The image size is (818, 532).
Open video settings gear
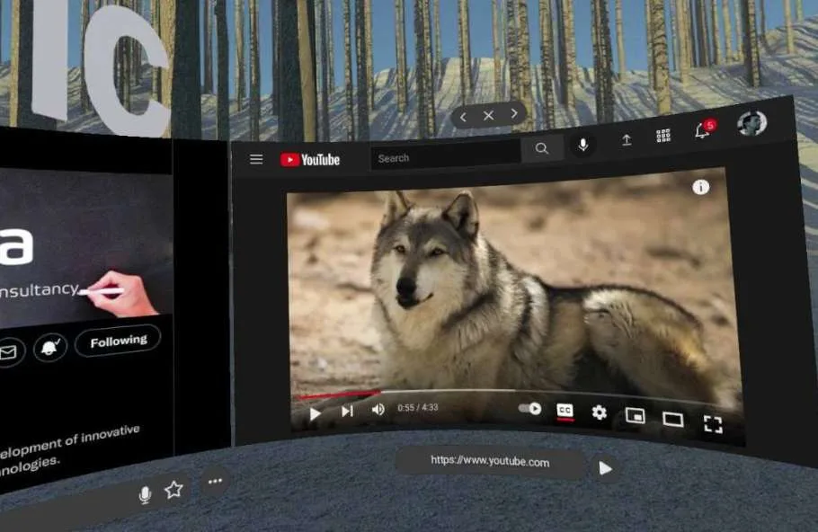tap(600, 412)
